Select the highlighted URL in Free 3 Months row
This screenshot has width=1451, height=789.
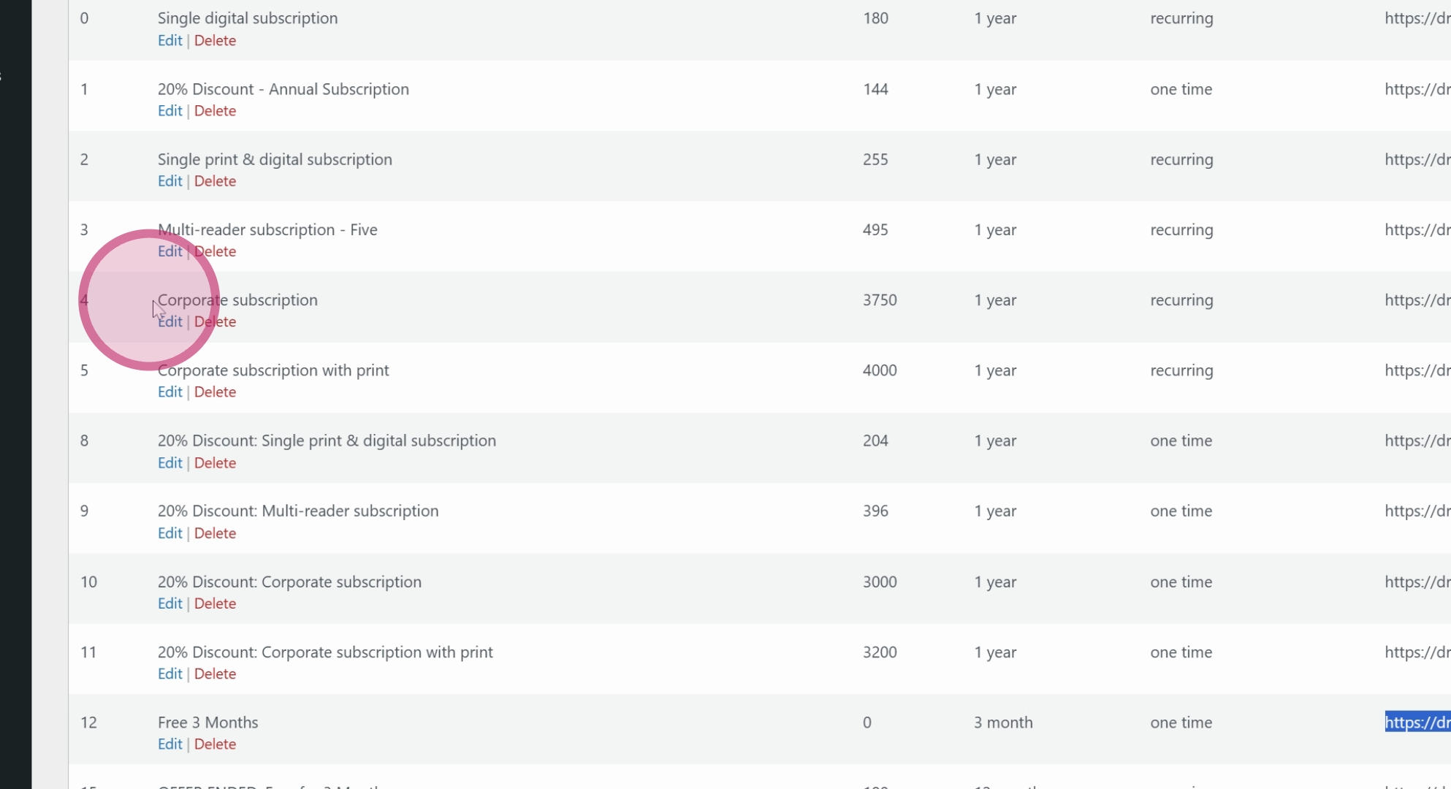(1417, 723)
